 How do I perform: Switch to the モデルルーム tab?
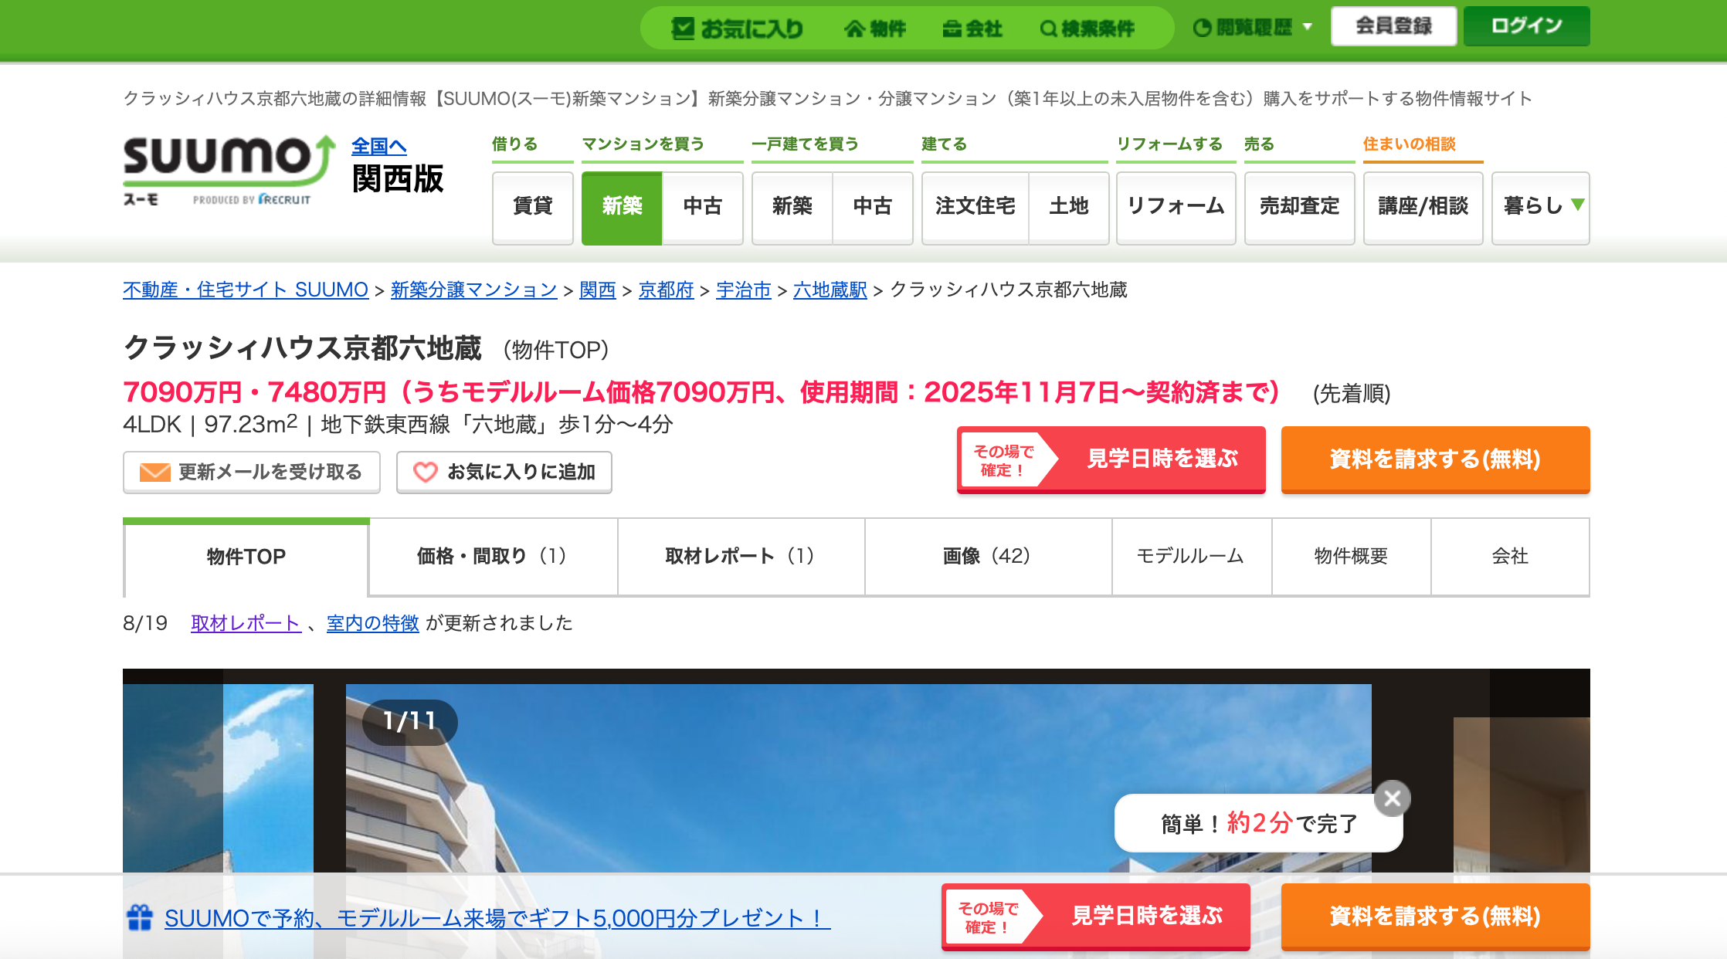pyautogui.click(x=1192, y=556)
